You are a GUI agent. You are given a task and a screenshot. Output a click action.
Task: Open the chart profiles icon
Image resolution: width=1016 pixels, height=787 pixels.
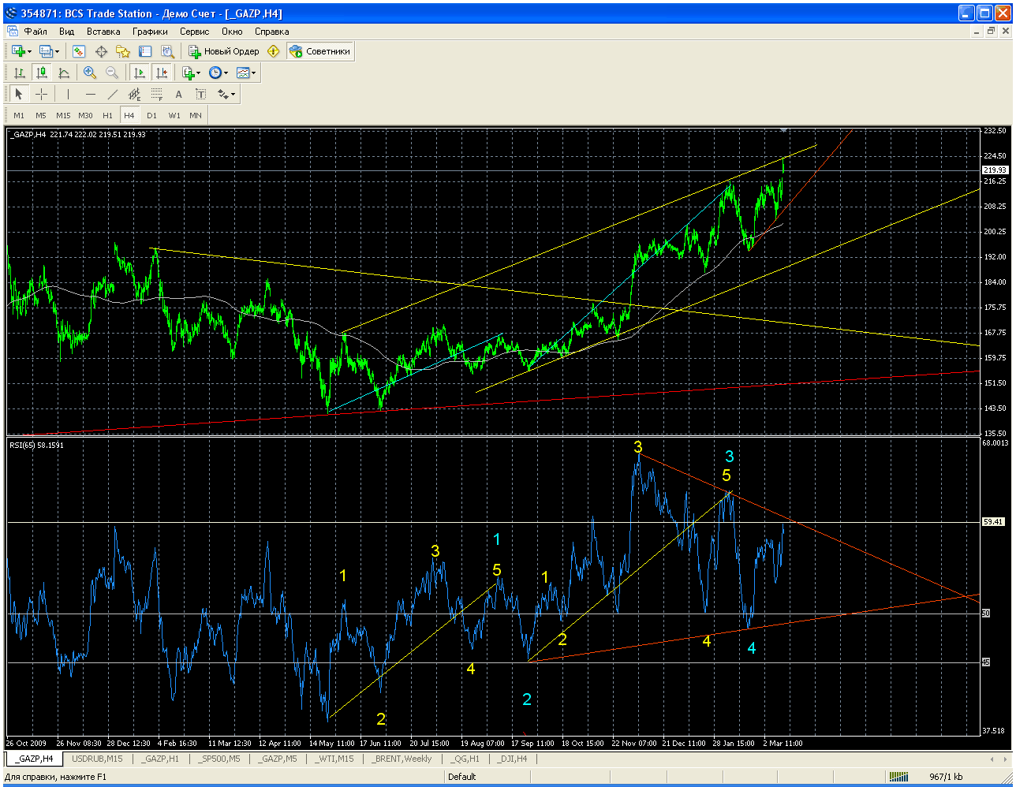click(46, 51)
